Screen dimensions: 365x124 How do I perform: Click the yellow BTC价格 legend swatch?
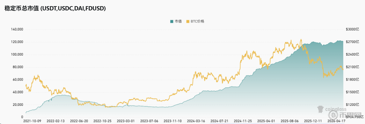[x=188, y=21]
